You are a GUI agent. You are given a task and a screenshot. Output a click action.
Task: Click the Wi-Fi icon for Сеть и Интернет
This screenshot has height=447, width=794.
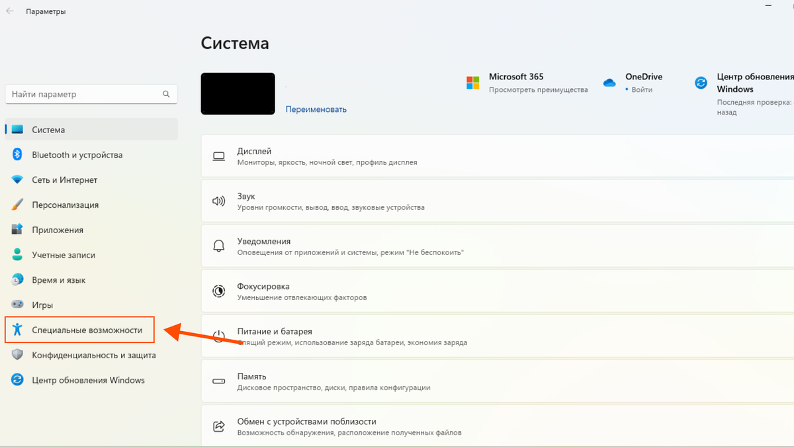pos(18,180)
